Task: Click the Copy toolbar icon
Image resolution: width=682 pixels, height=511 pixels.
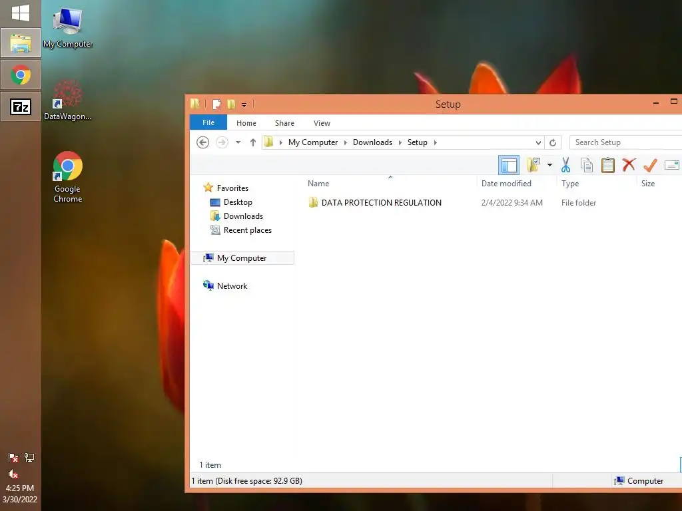Action: (x=587, y=165)
